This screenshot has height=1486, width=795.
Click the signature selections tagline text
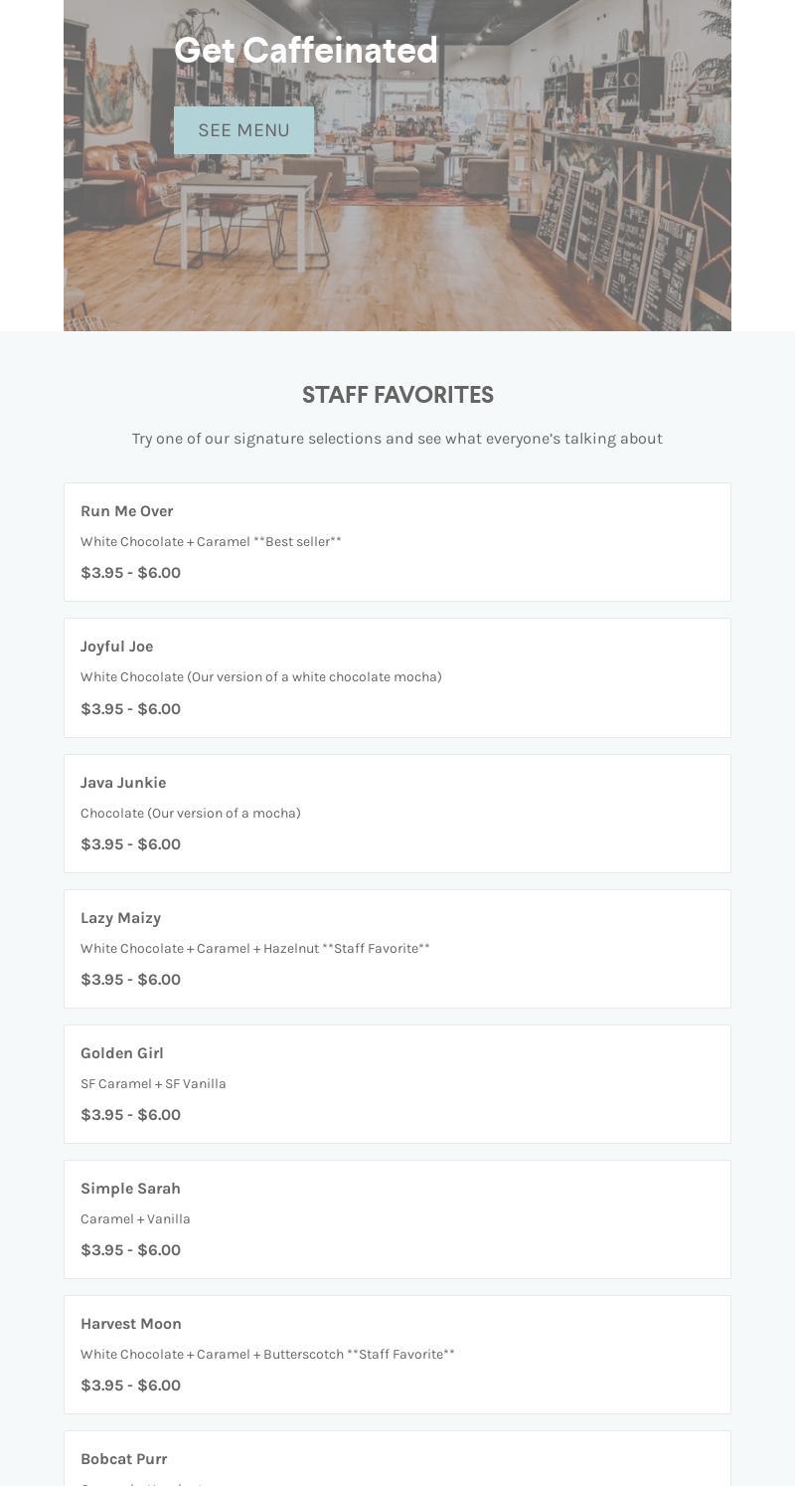[397, 439]
